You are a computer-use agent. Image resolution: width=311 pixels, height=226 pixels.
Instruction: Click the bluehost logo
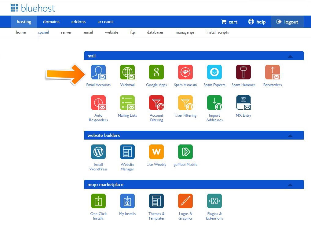(33, 8)
